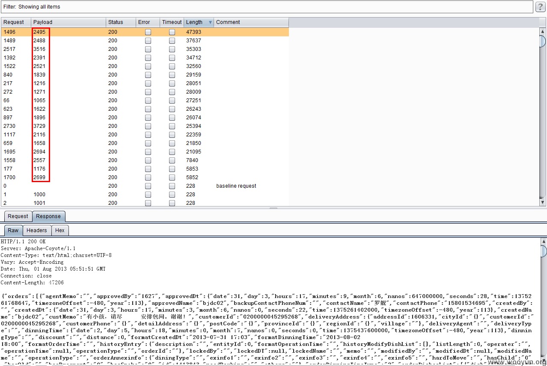The width and height of the screenshot is (547, 366).
Task: Sort by the Error column header
Action: 148,22
